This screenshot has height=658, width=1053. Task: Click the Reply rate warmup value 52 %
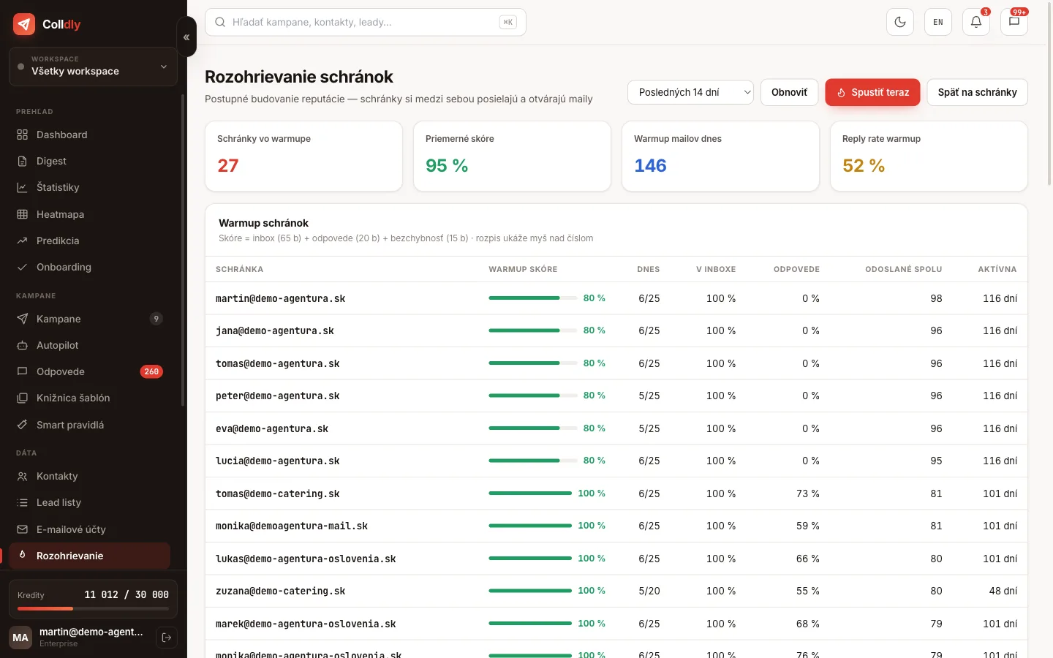864,166
